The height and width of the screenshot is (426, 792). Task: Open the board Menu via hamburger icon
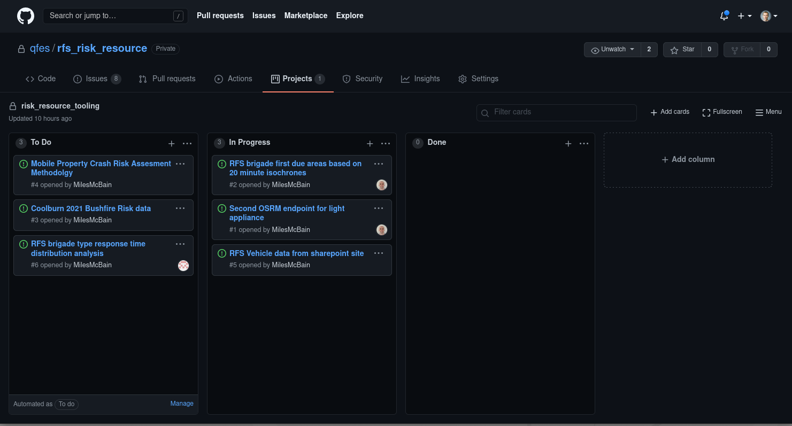point(760,112)
